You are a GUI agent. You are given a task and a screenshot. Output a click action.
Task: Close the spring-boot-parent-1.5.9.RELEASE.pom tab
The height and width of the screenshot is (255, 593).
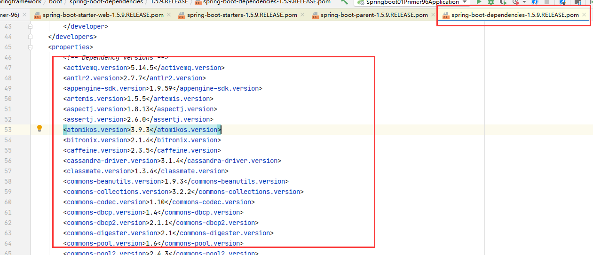tap(433, 15)
